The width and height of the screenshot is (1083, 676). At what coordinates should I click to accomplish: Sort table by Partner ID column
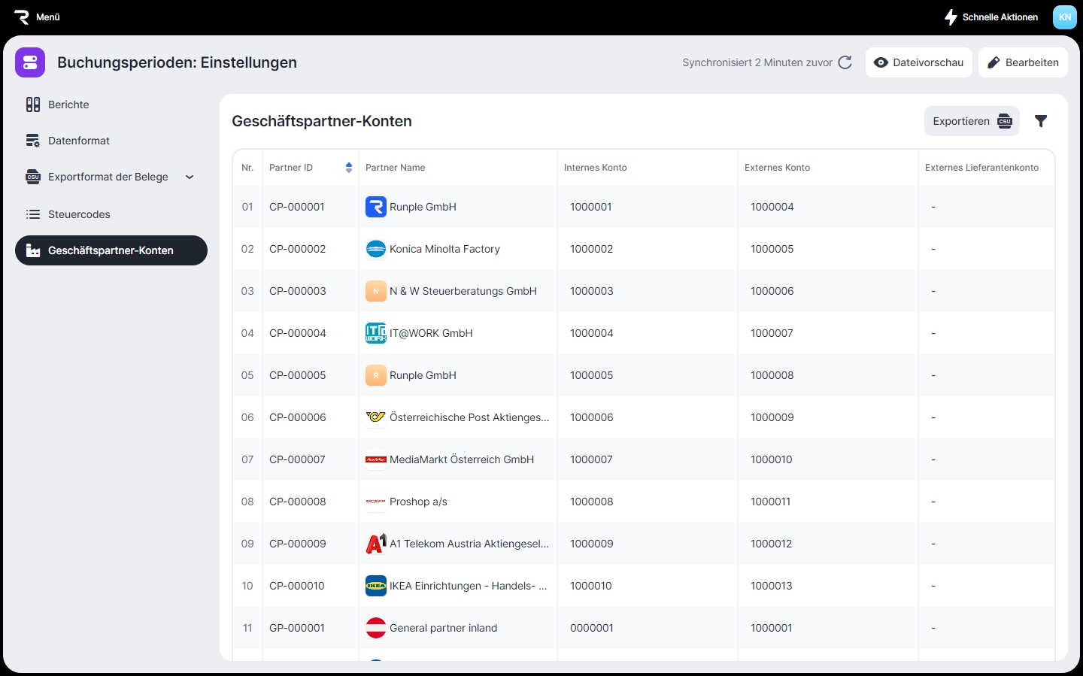tap(348, 168)
